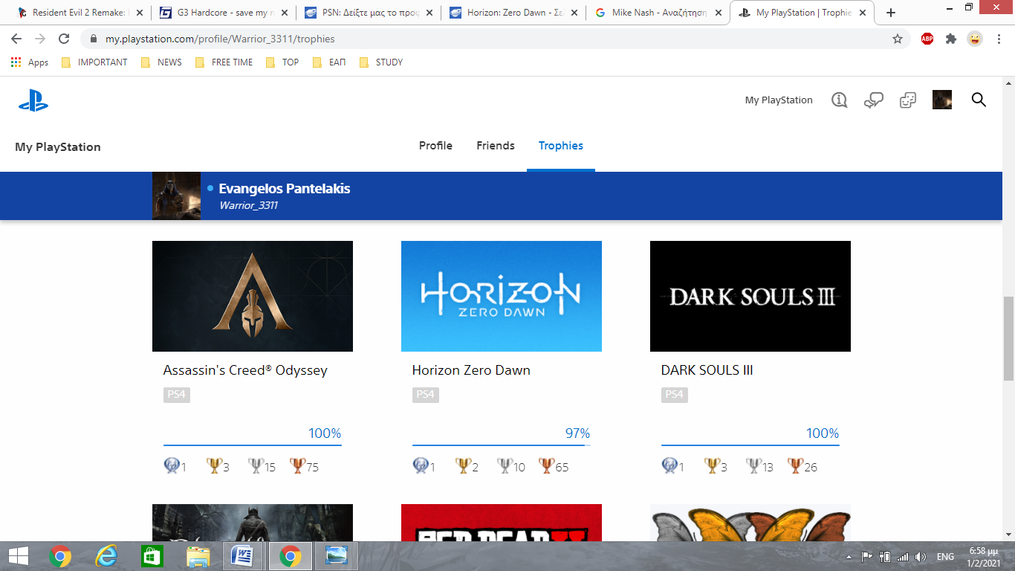The width and height of the screenshot is (1015, 571).
Task: Open the Horizon Zero Dawn game thumbnail
Action: 502,296
